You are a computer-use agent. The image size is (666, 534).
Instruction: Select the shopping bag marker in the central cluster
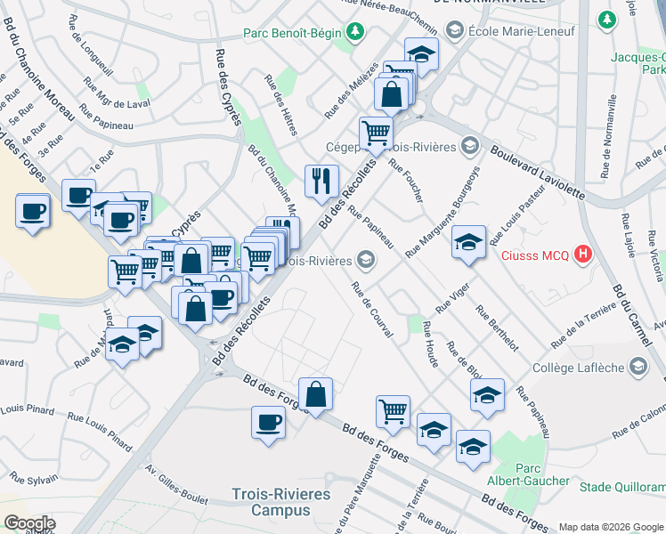click(x=191, y=262)
